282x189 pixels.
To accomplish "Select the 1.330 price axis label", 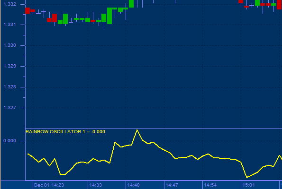I will tap(9, 45).
